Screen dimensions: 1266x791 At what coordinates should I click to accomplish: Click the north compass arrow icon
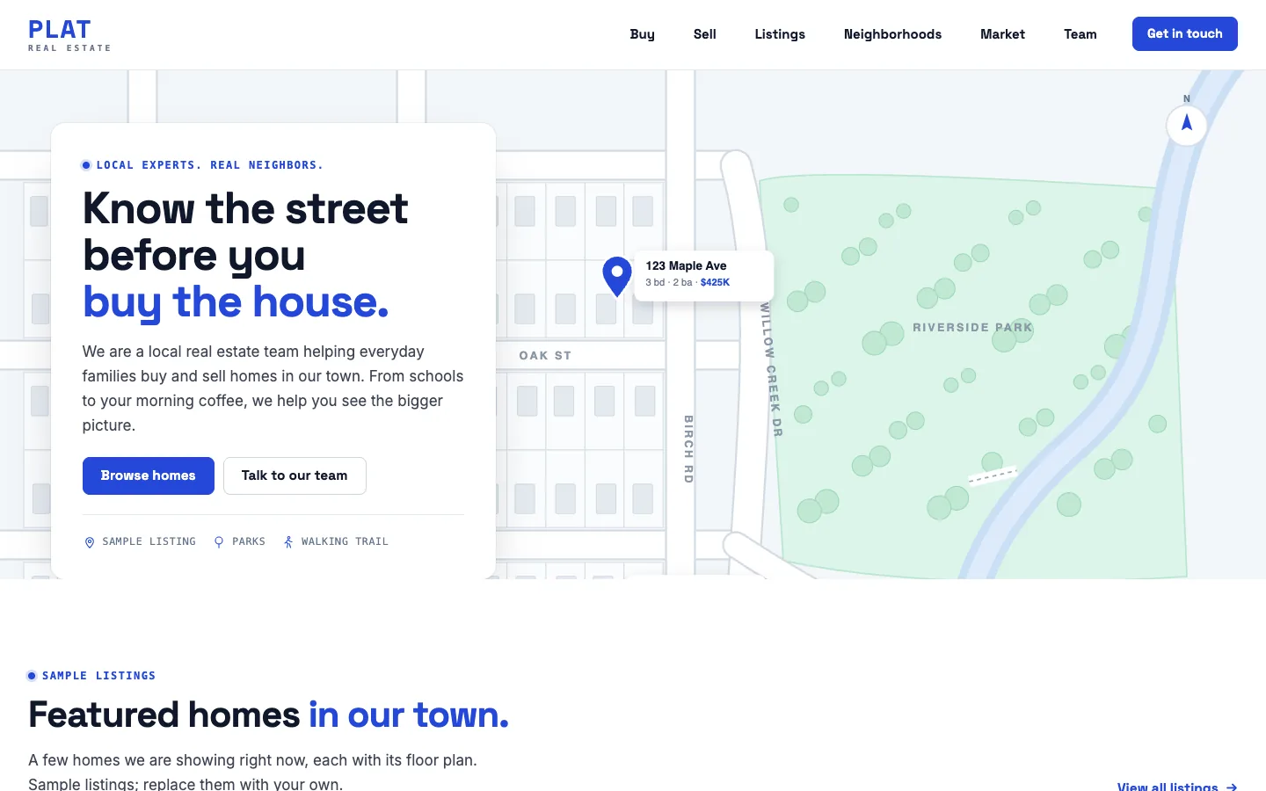(1187, 124)
